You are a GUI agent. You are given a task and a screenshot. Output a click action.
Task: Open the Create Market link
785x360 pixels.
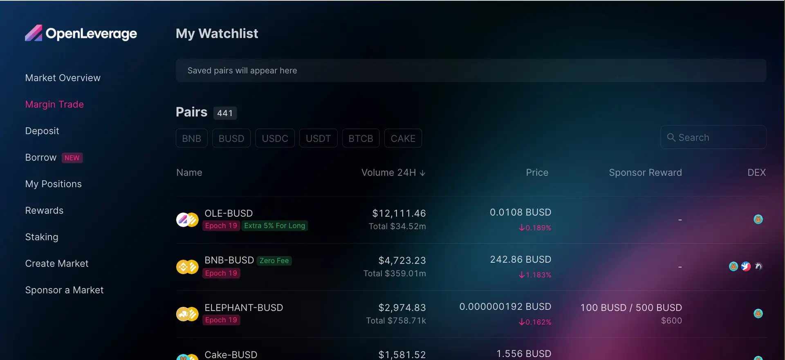click(x=56, y=264)
